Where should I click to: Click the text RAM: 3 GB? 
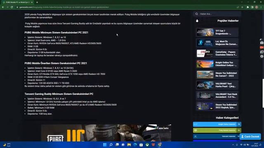pyautogui.click(x=33, y=46)
